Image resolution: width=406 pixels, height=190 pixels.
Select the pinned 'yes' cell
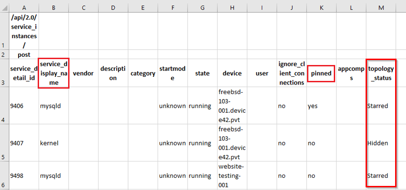click(321, 106)
